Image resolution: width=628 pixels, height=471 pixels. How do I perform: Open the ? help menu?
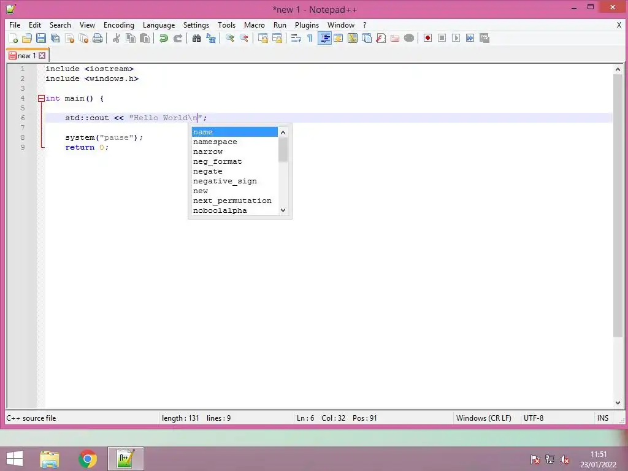coord(364,25)
